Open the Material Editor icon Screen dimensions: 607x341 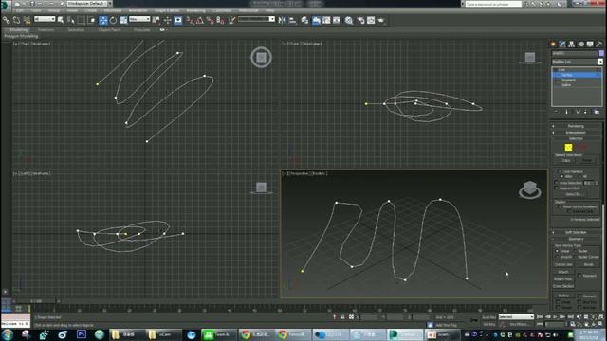349,20
